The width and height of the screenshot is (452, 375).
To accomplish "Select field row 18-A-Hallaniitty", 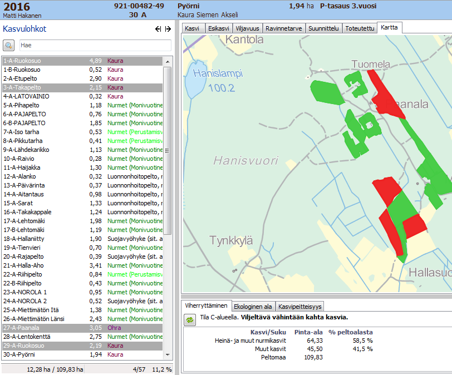I will (x=82, y=239).
